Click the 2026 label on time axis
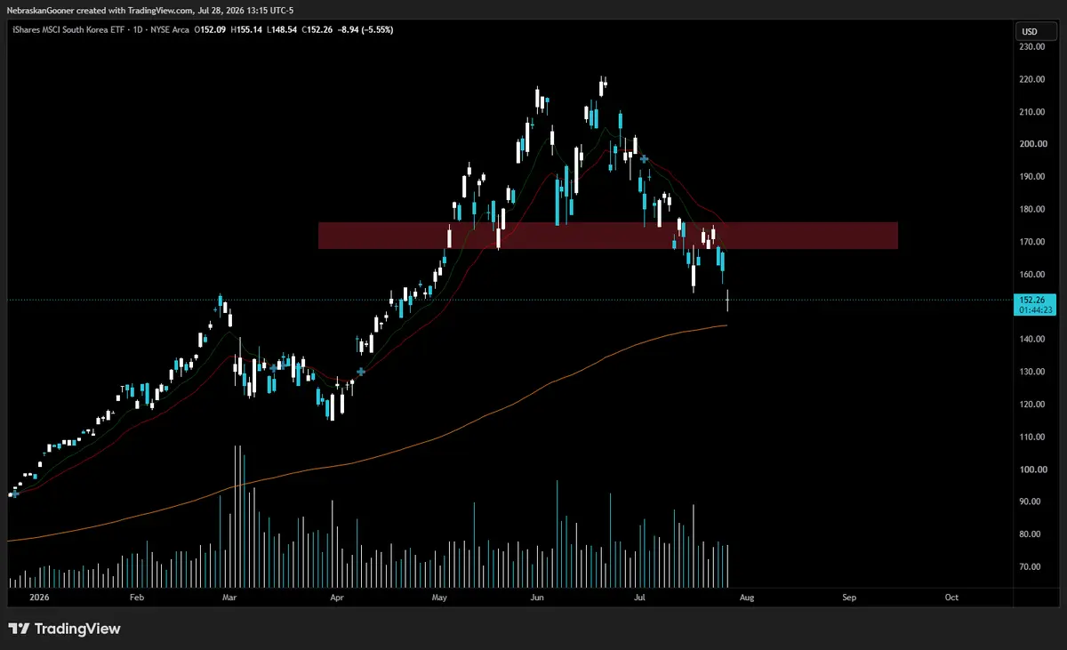The height and width of the screenshot is (650, 1067). (39, 598)
